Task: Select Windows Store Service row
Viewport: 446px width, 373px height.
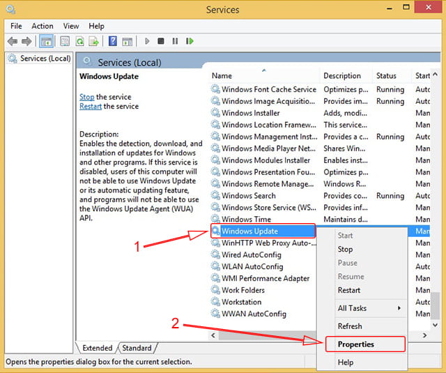Action: pyautogui.click(x=321, y=207)
